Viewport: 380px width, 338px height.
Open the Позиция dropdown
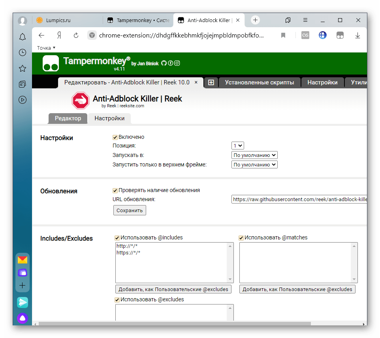point(238,146)
